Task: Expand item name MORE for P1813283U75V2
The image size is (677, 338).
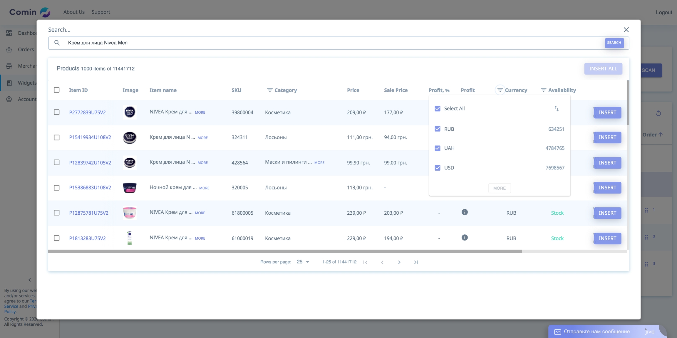Action: (200, 238)
